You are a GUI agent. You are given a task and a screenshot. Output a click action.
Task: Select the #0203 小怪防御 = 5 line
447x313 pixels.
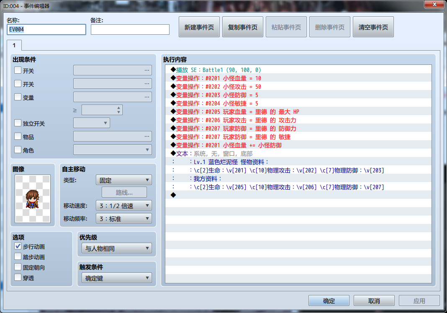click(298, 95)
